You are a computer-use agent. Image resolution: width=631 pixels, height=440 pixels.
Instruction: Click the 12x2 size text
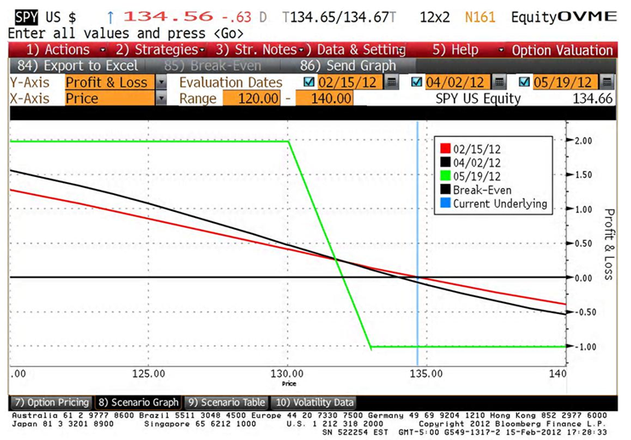pos(434,17)
